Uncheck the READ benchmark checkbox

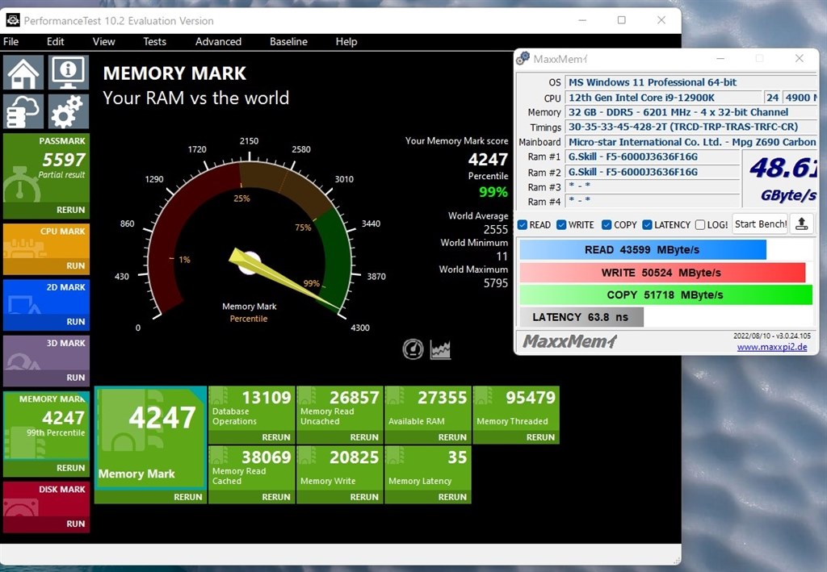[x=523, y=224]
